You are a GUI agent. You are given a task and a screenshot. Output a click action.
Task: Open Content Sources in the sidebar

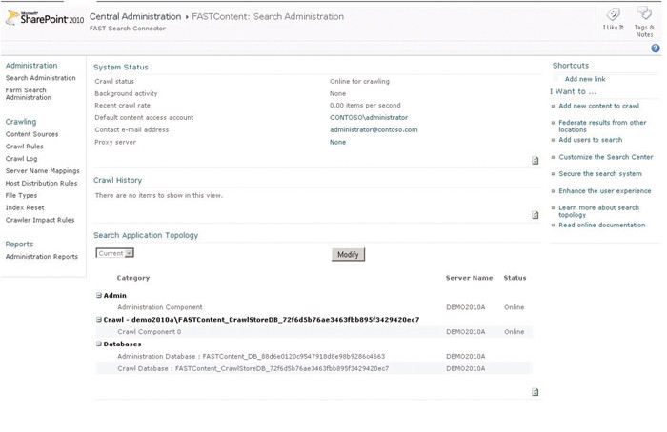(x=31, y=134)
